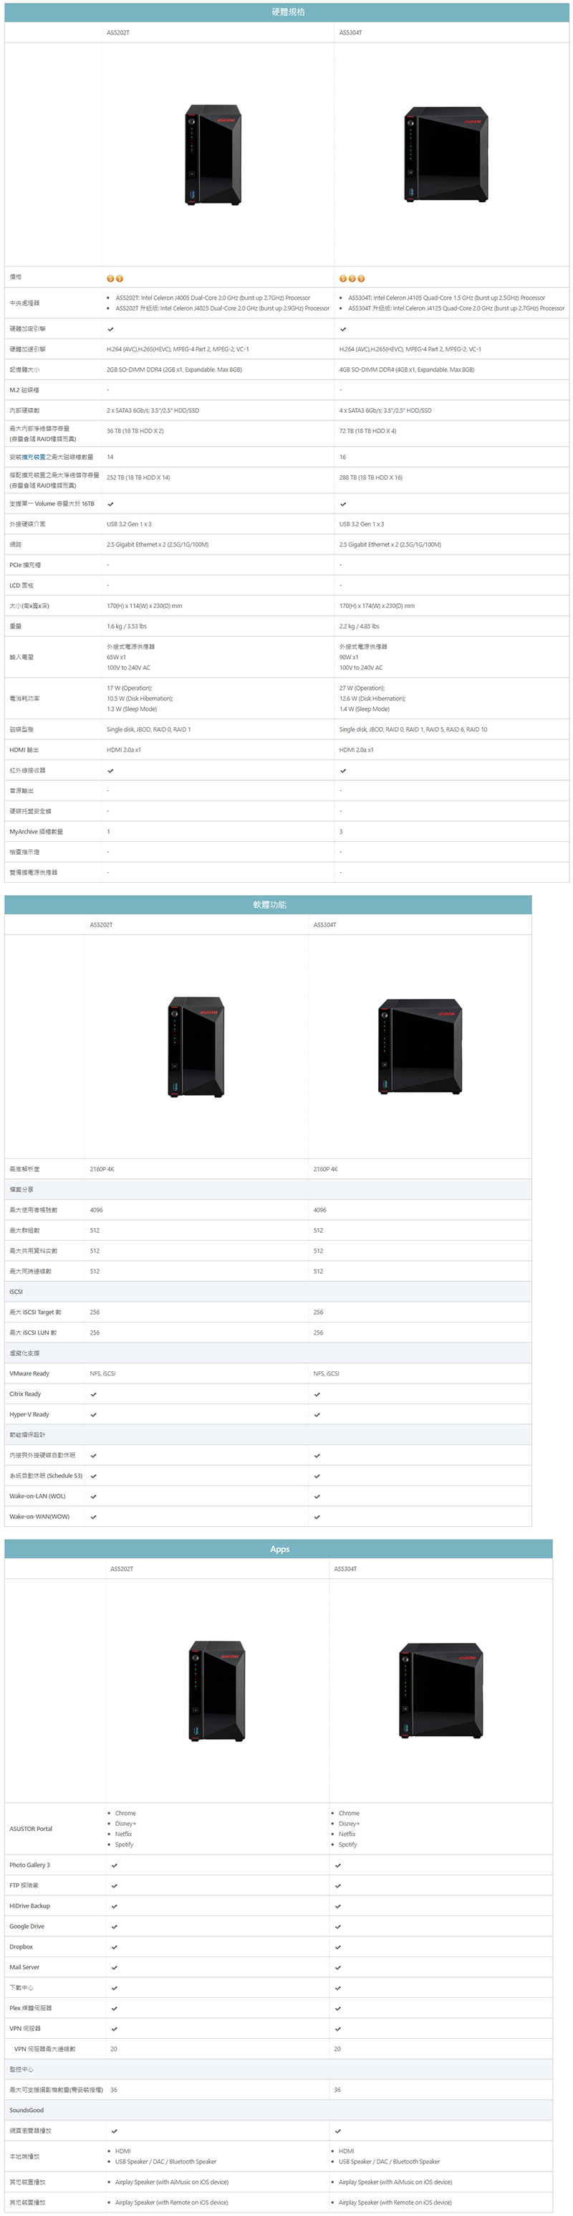Click the VMware Ready row label

click(x=29, y=1373)
